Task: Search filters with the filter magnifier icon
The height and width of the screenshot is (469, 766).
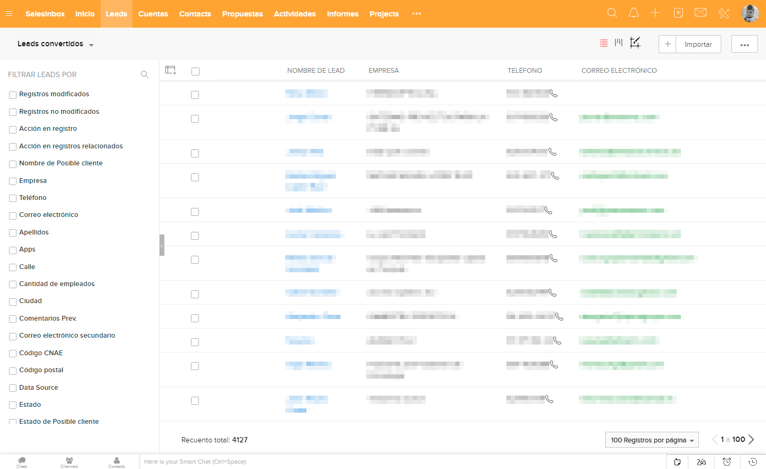Action: click(x=145, y=75)
